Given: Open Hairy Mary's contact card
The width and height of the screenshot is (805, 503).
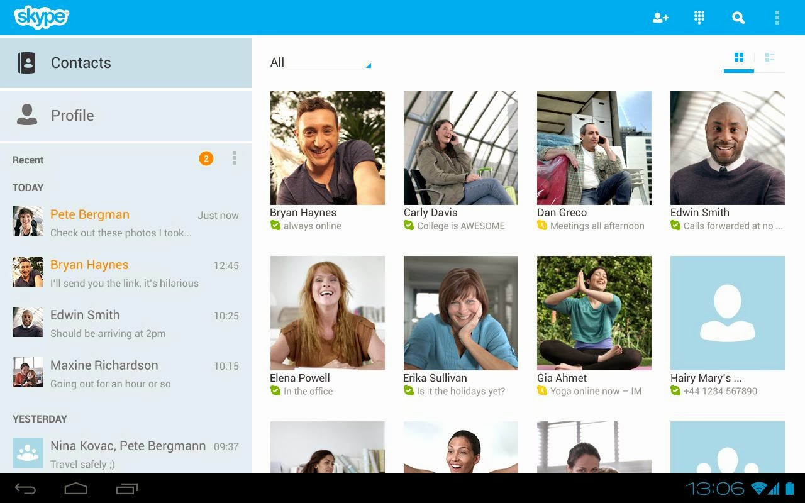Looking at the screenshot, I should [x=727, y=312].
